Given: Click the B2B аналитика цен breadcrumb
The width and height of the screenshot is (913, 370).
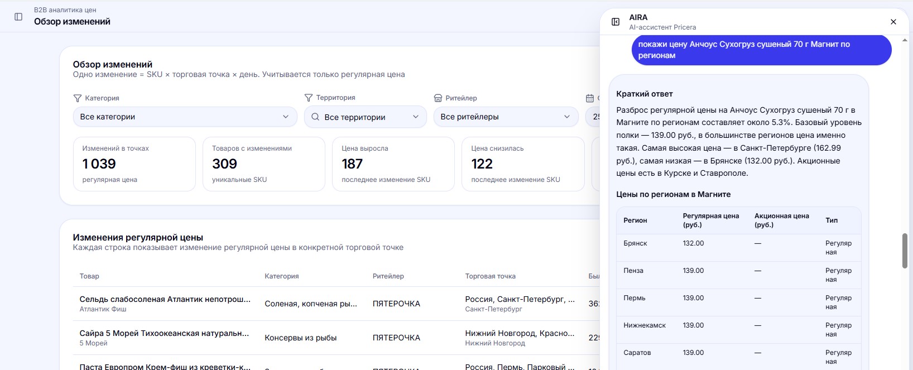Looking at the screenshot, I should (65, 10).
